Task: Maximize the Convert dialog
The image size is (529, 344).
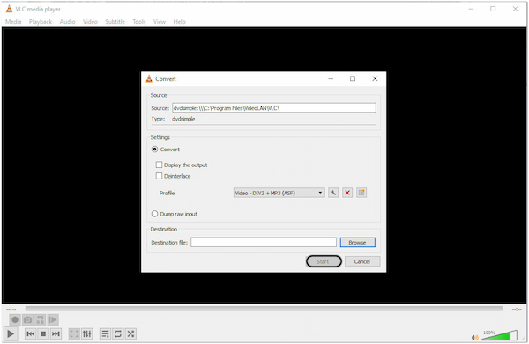Action: pos(353,78)
